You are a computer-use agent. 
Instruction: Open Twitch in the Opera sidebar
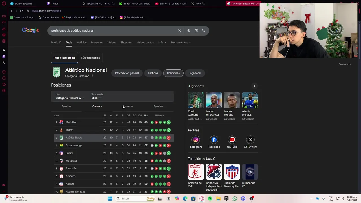point(4,56)
